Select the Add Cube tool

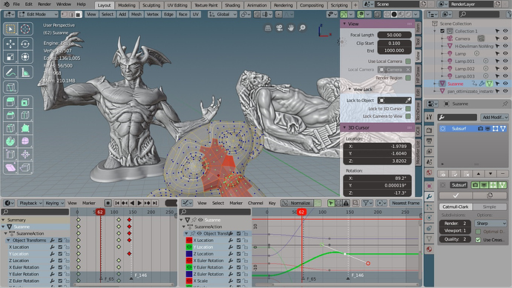coord(10,87)
